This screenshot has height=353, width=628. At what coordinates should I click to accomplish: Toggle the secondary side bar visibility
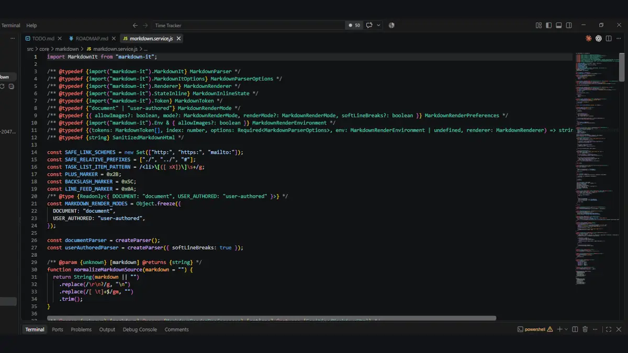point(569,25)
